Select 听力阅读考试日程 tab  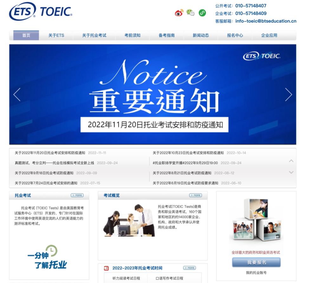pyautogui.click(x=126, y=278)
